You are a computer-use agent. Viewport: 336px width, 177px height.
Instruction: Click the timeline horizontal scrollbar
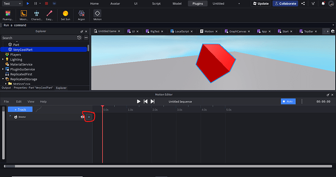tap(168, 166)
